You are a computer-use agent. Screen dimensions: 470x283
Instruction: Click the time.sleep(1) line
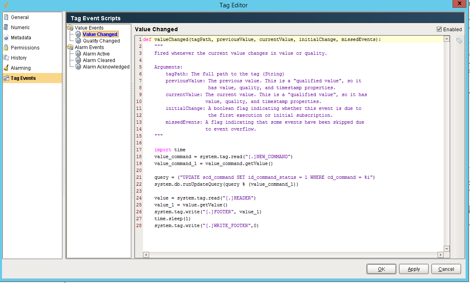click(x=172, y=219)
